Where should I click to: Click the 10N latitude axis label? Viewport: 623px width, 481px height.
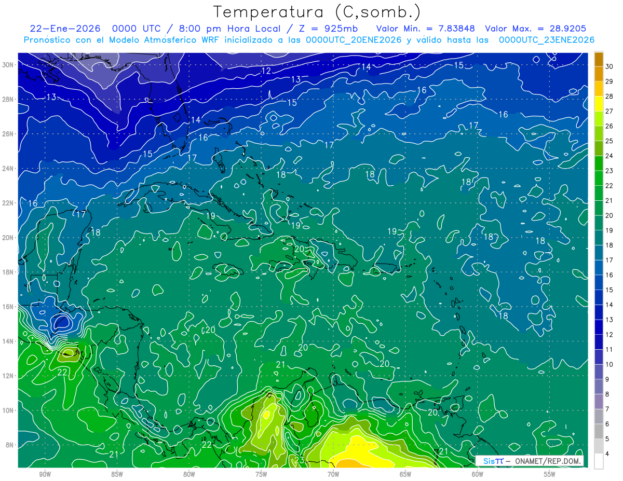point(8,410)
